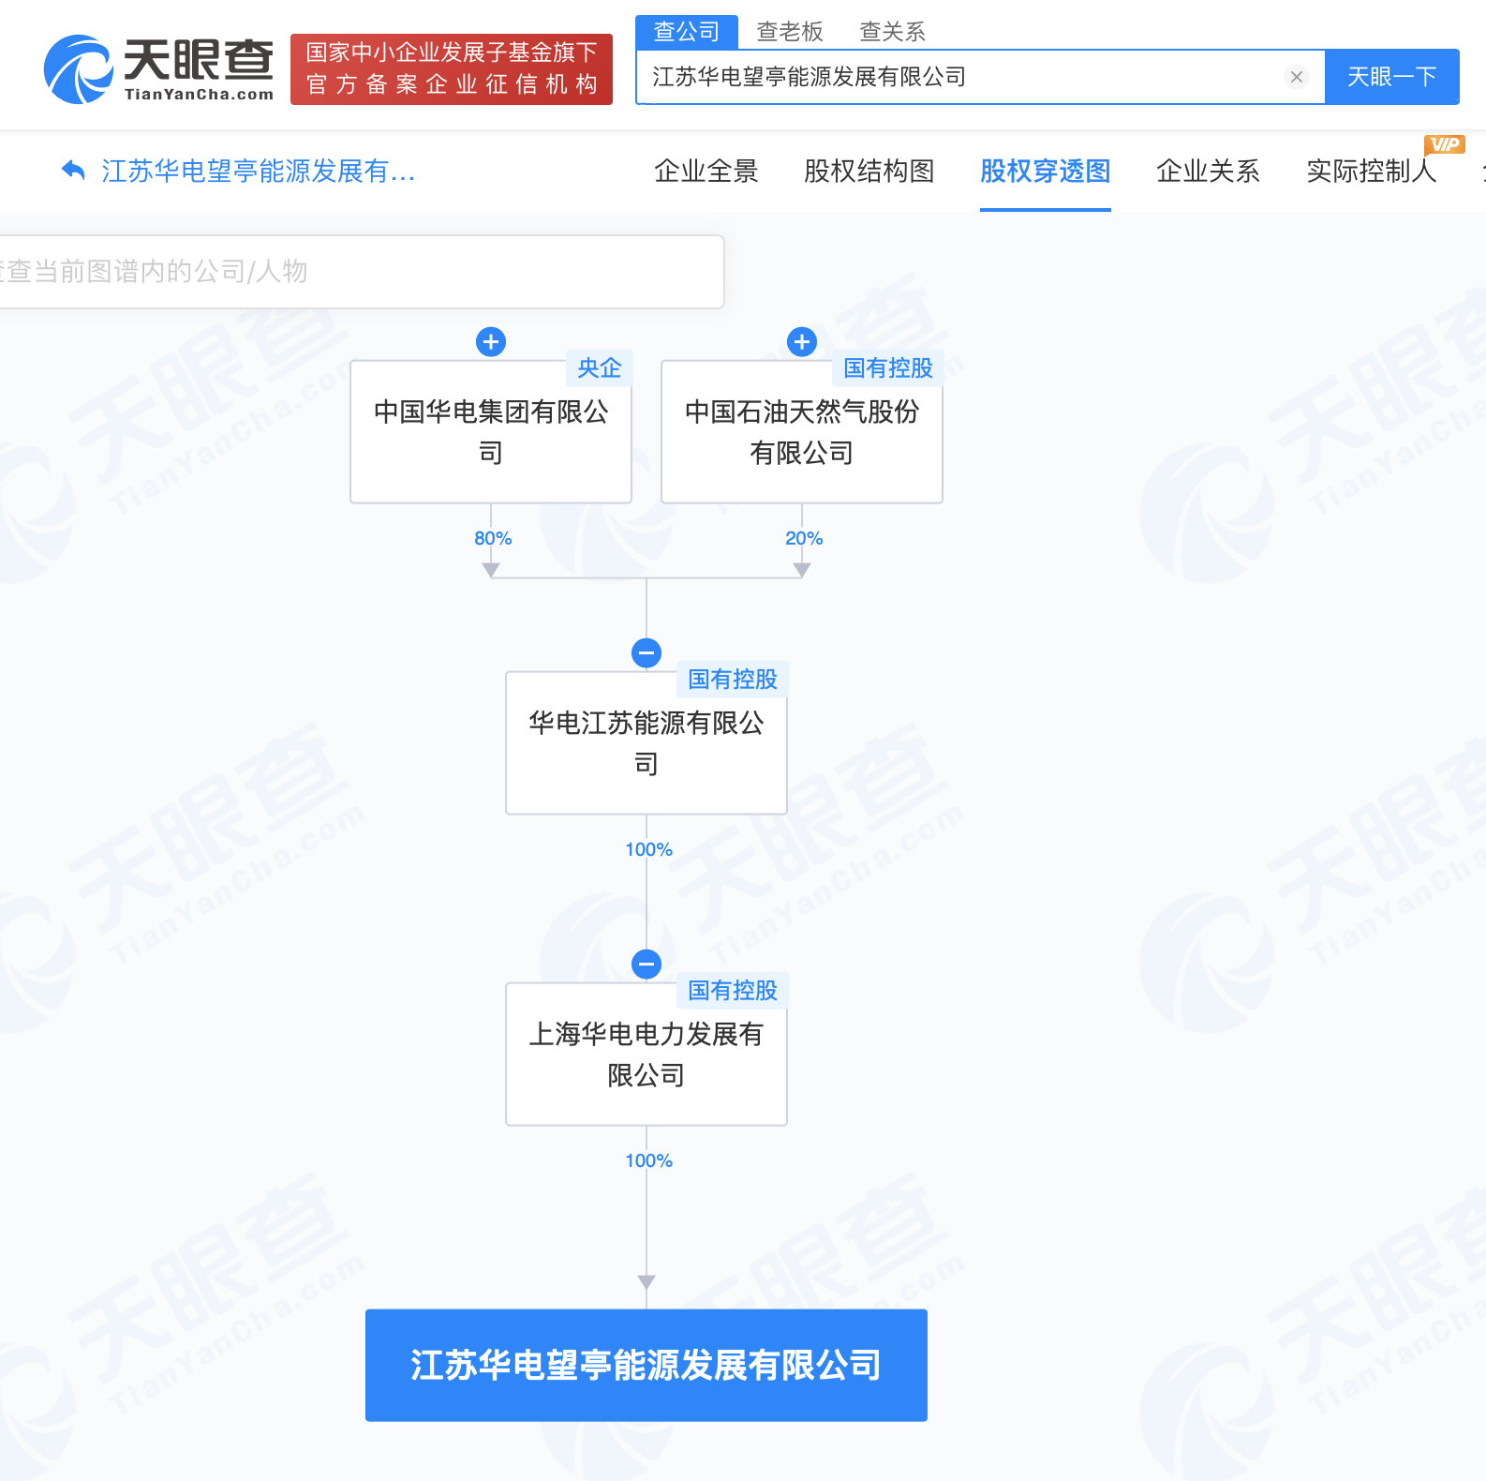Focus the in-graph company/person search field
This screenshot has height=1481, width=1486.
click(x=361, y=272)
